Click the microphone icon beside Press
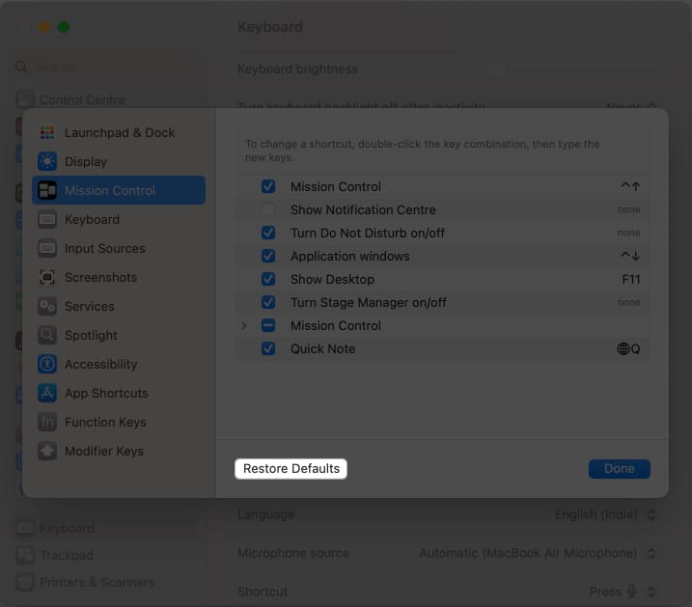Image resolution: width=692 pixels, height=607 pixels. (x=631, y=592)
